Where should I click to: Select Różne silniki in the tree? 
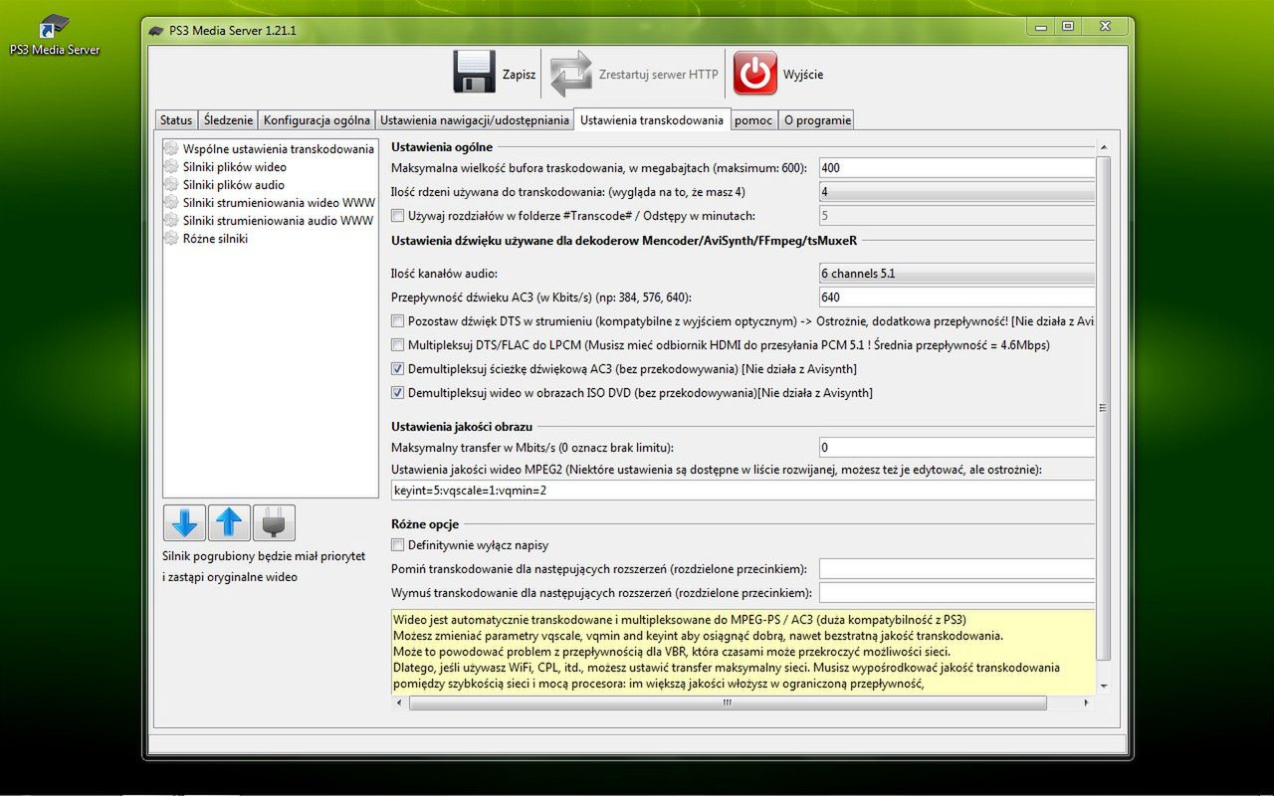click(x=215, y=239)
